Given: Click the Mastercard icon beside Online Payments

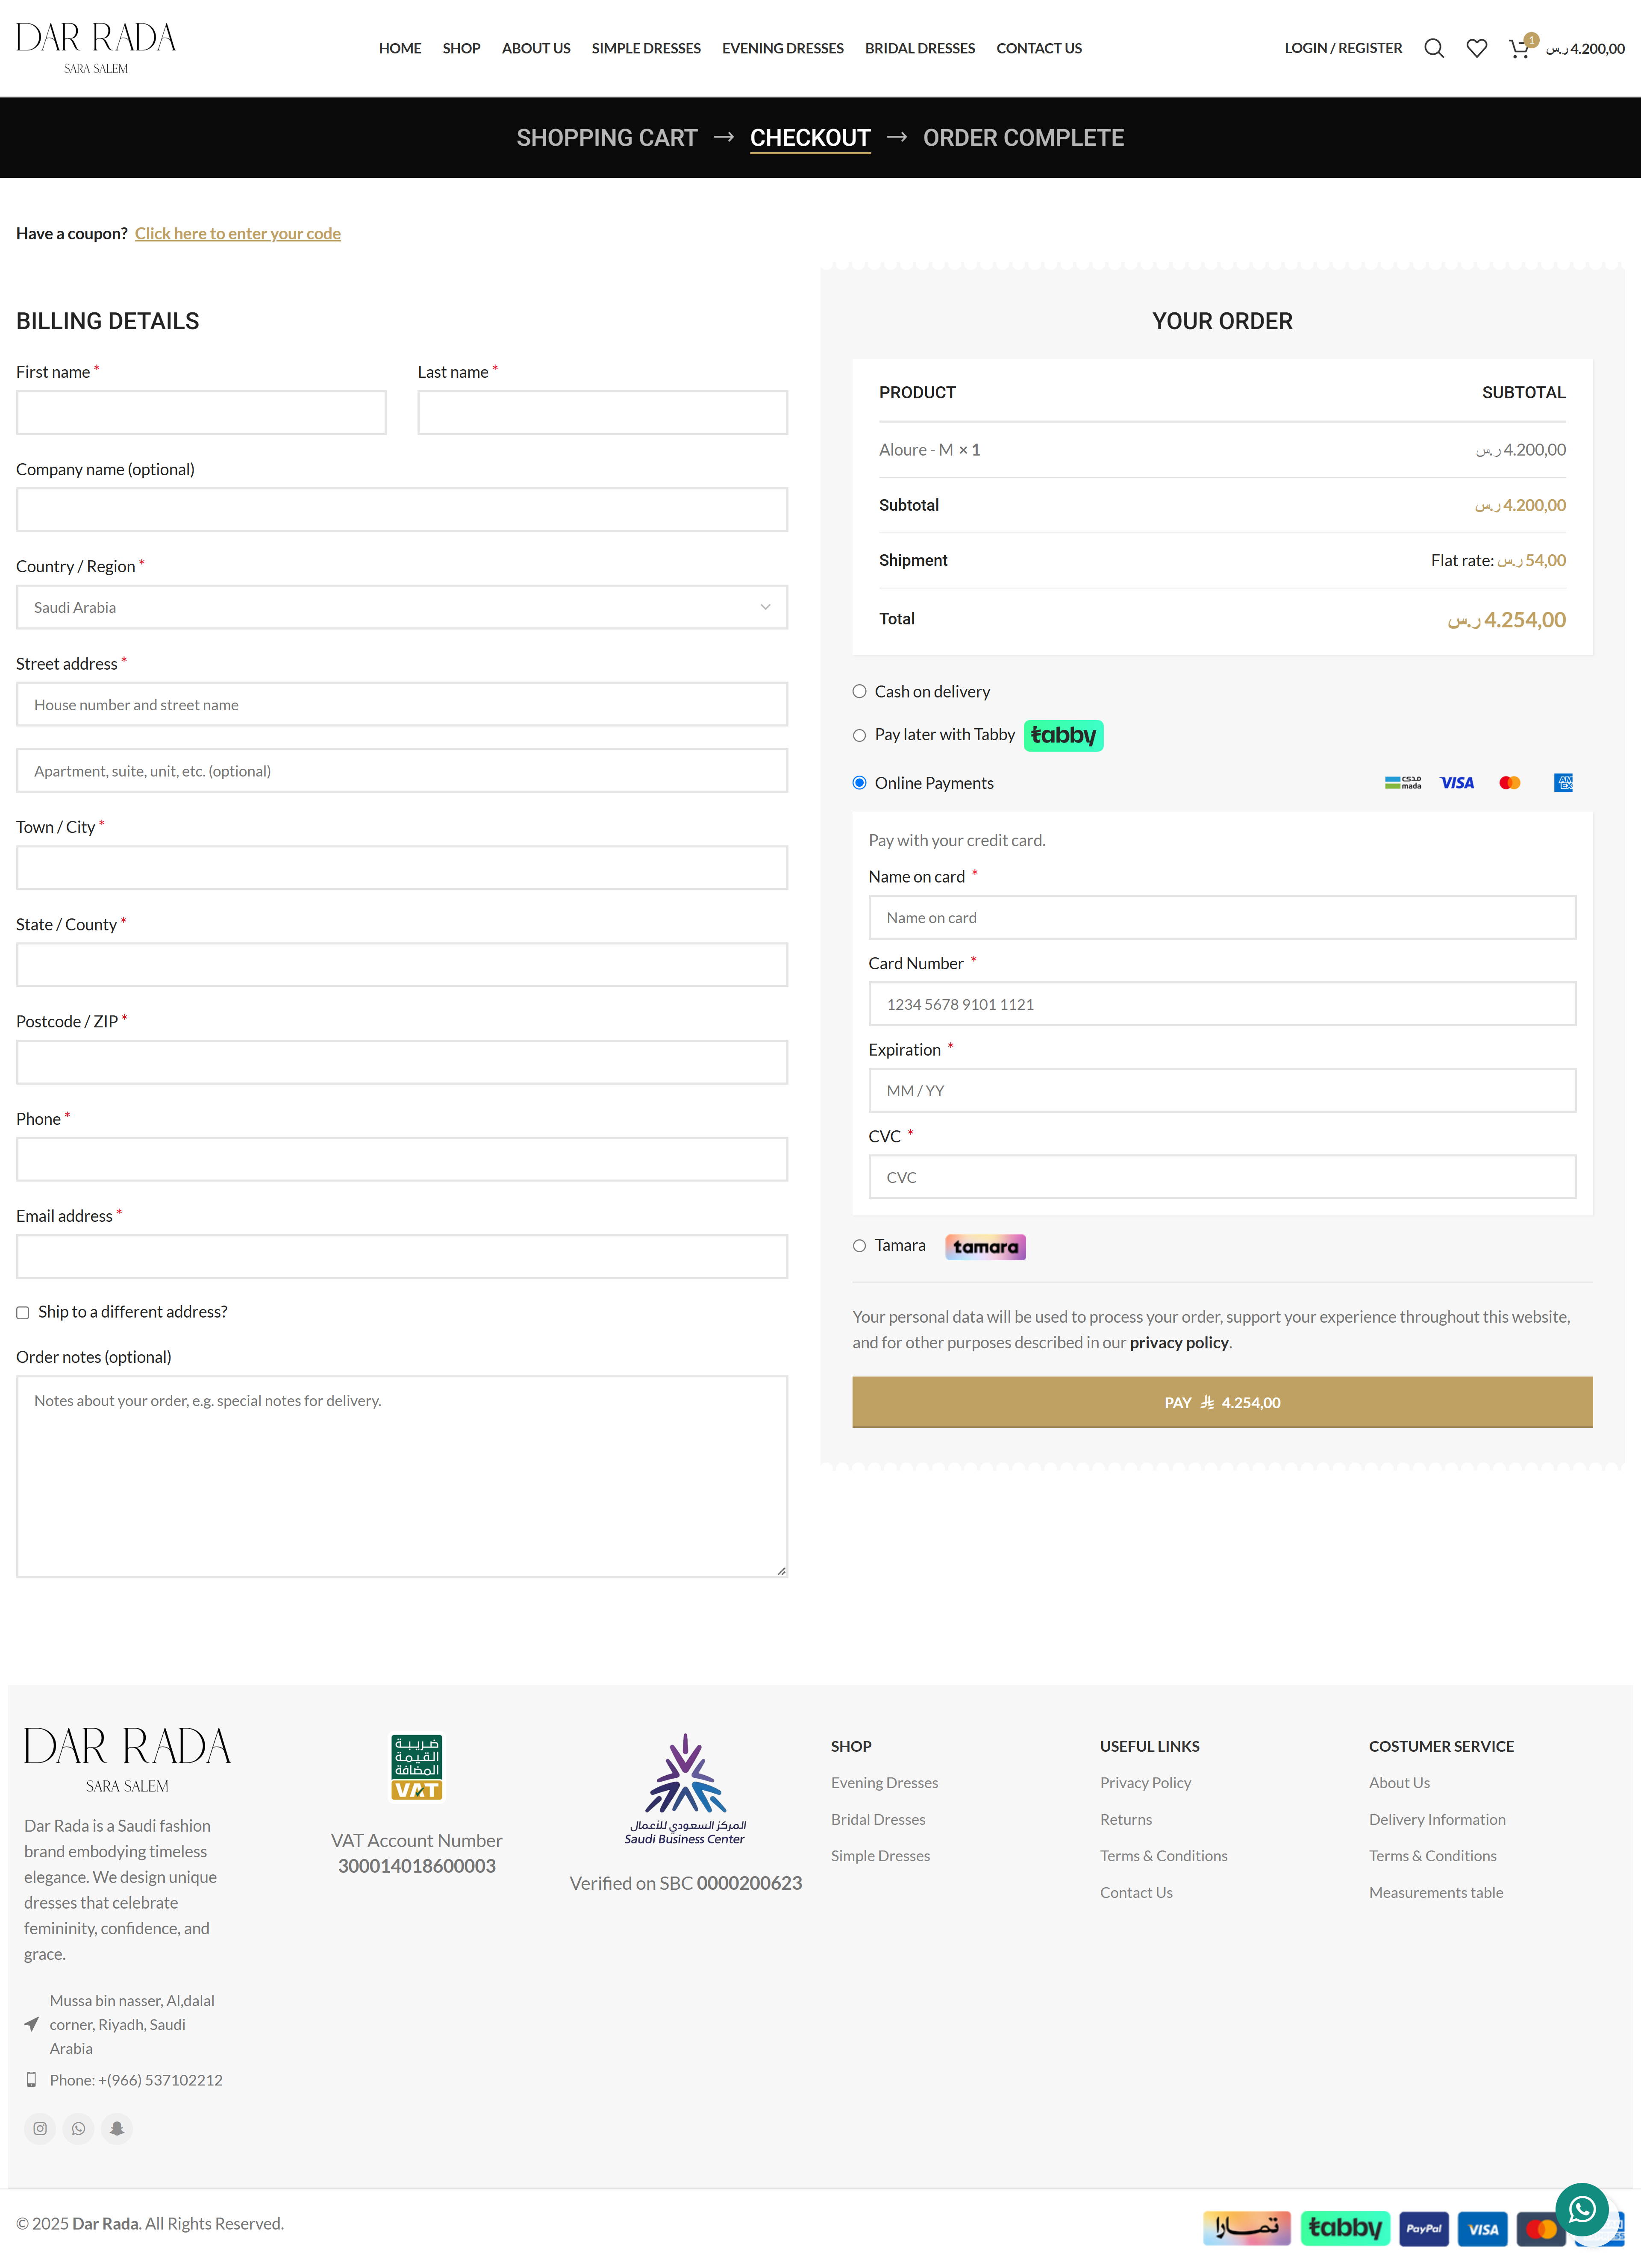Looking at the screenshot, I should pos(1509,782).
